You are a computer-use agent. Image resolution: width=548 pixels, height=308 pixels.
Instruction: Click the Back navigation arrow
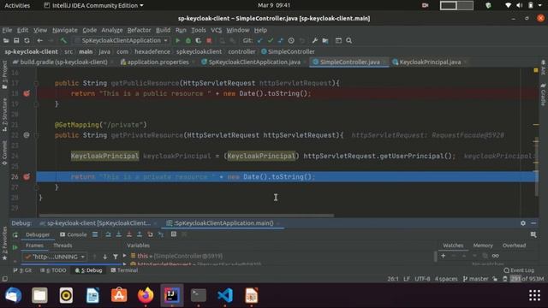(40, 40)
